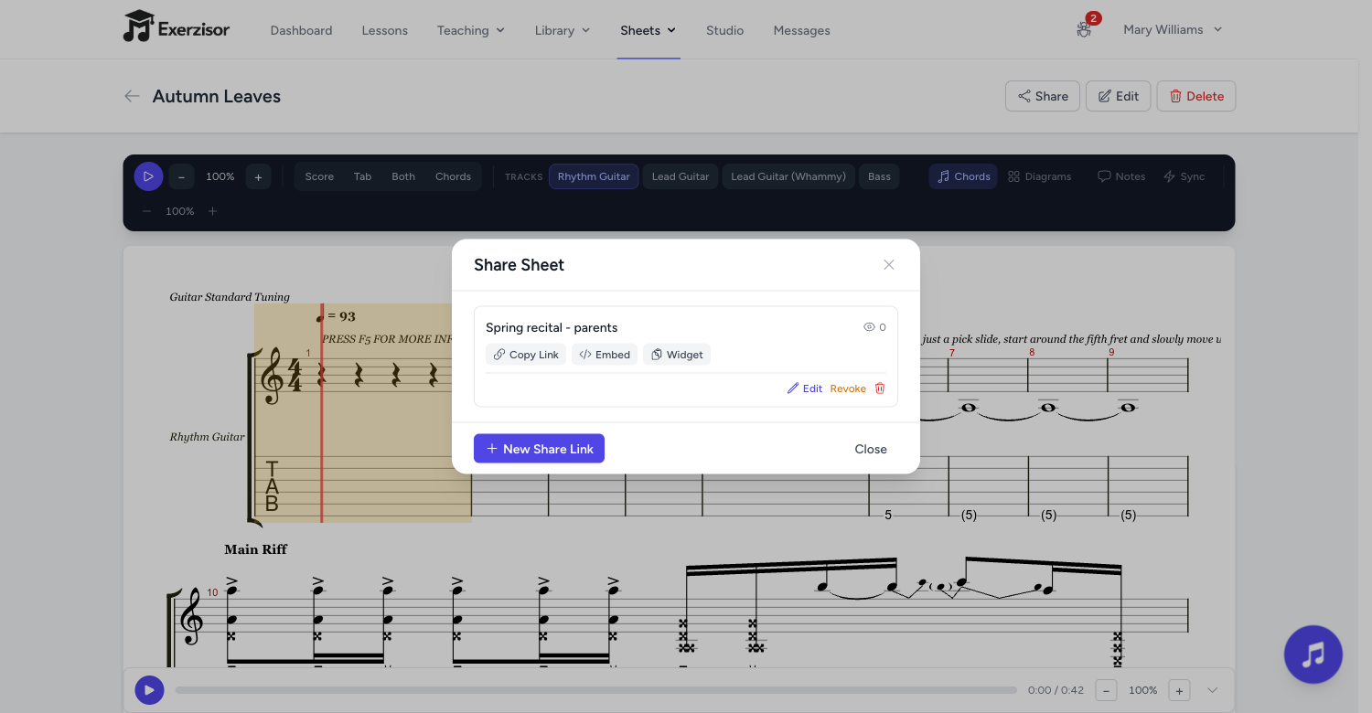The height and width of the screenshot is (713, 1372).
Task: Toggle Notes display
Action: [x=1121, y=176]
